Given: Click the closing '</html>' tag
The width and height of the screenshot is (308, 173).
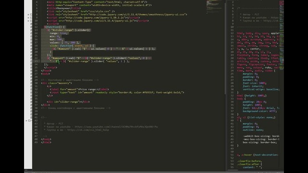Looking at the screenshot, I should [x=46, y=142].
